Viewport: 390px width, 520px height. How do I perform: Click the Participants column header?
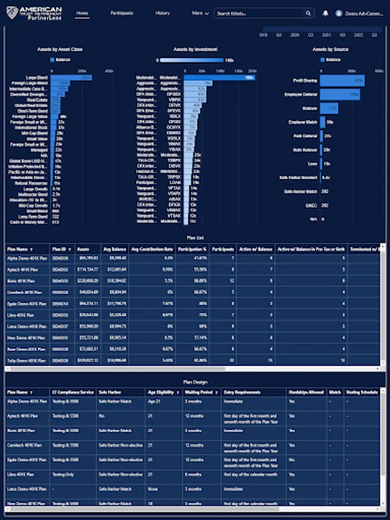pyautogui.click(x=223, y=250)
